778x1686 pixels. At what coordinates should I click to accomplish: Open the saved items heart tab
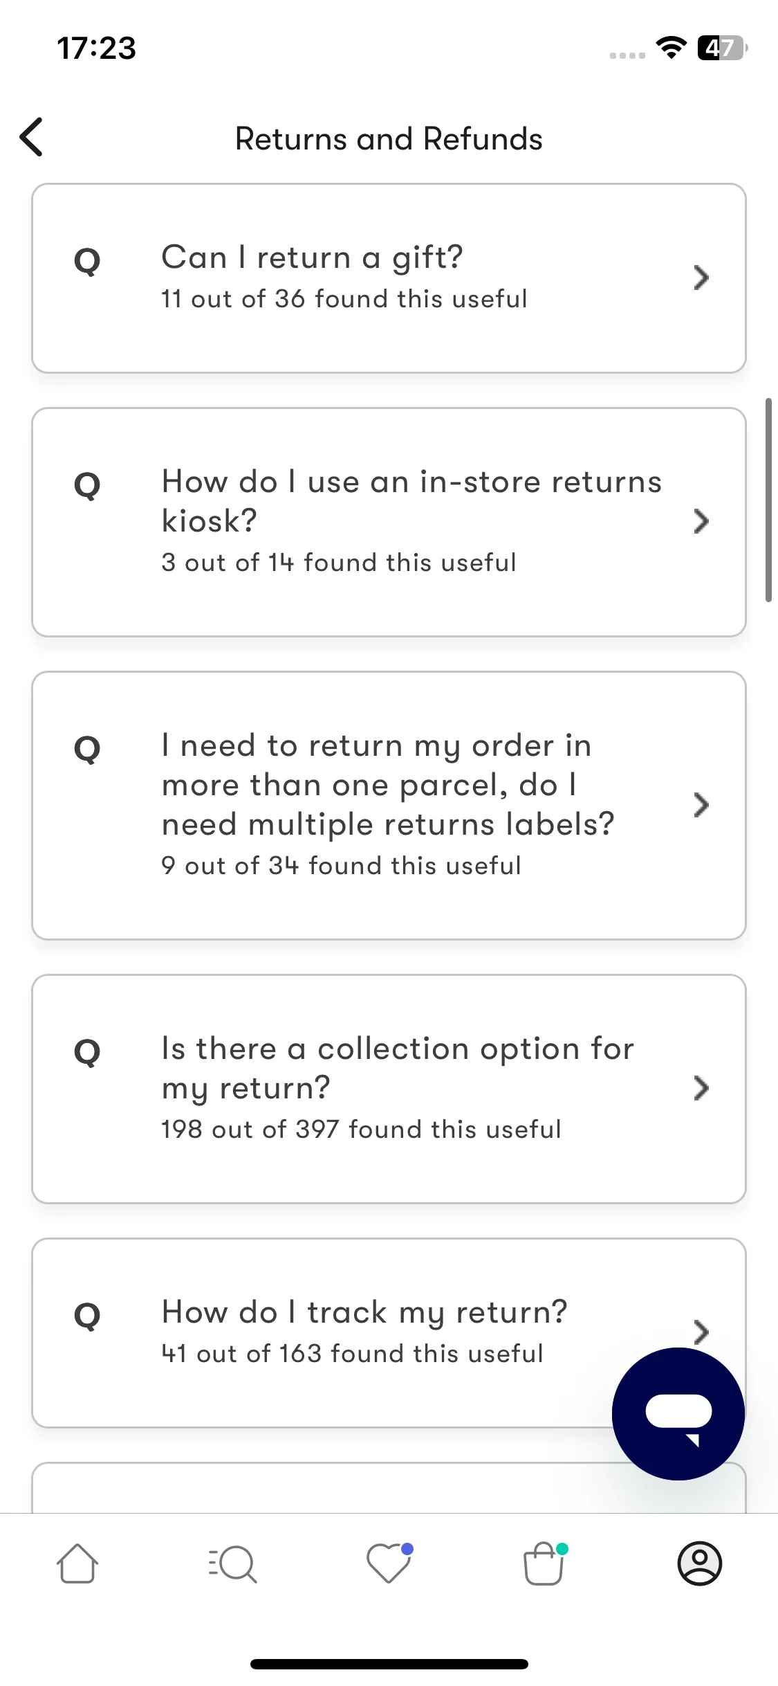389,1563
